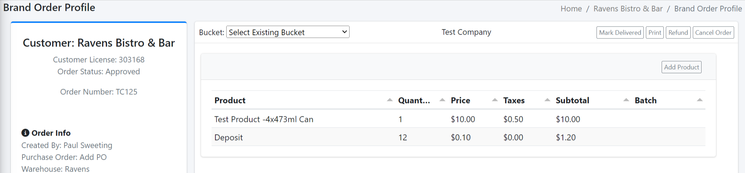Viewport: 745px width, 173px height.
Task: Open Ravens Bistro & Bar breadcrumb link
Action: [x=628, y=9]
